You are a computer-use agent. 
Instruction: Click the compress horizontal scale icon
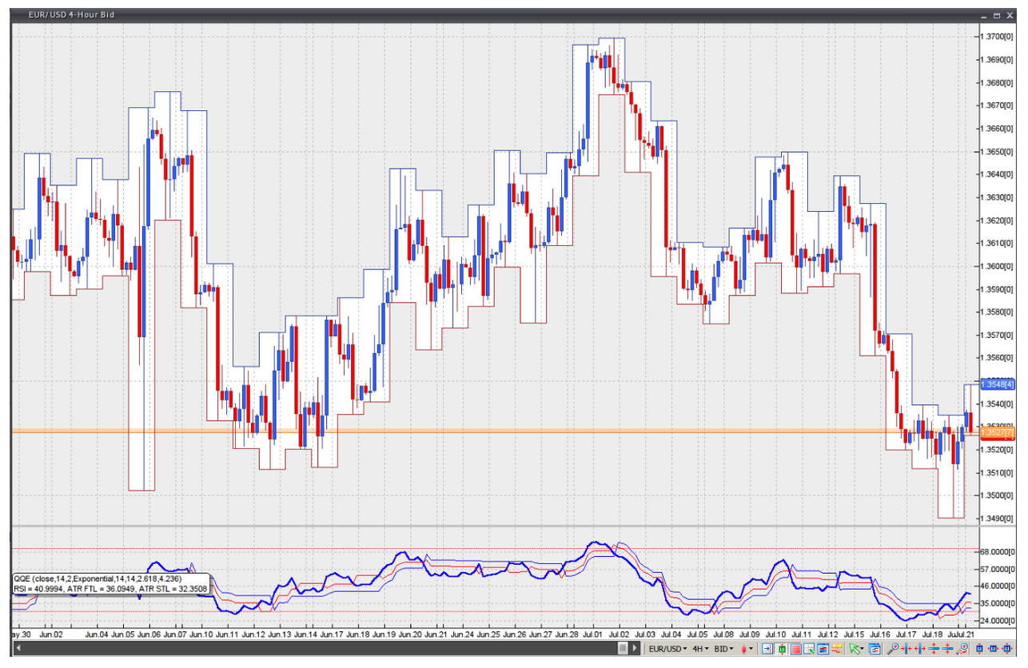point(906,648)
